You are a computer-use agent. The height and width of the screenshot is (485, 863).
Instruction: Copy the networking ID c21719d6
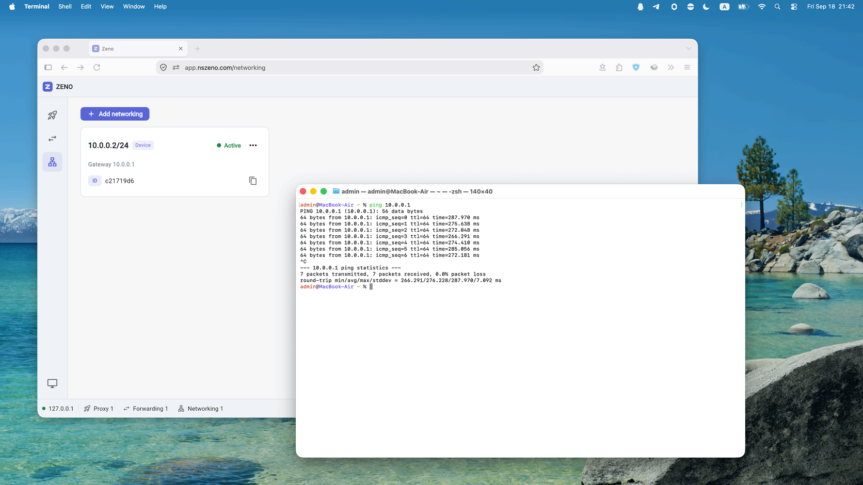pyautogui.click(x=253, y=181)
